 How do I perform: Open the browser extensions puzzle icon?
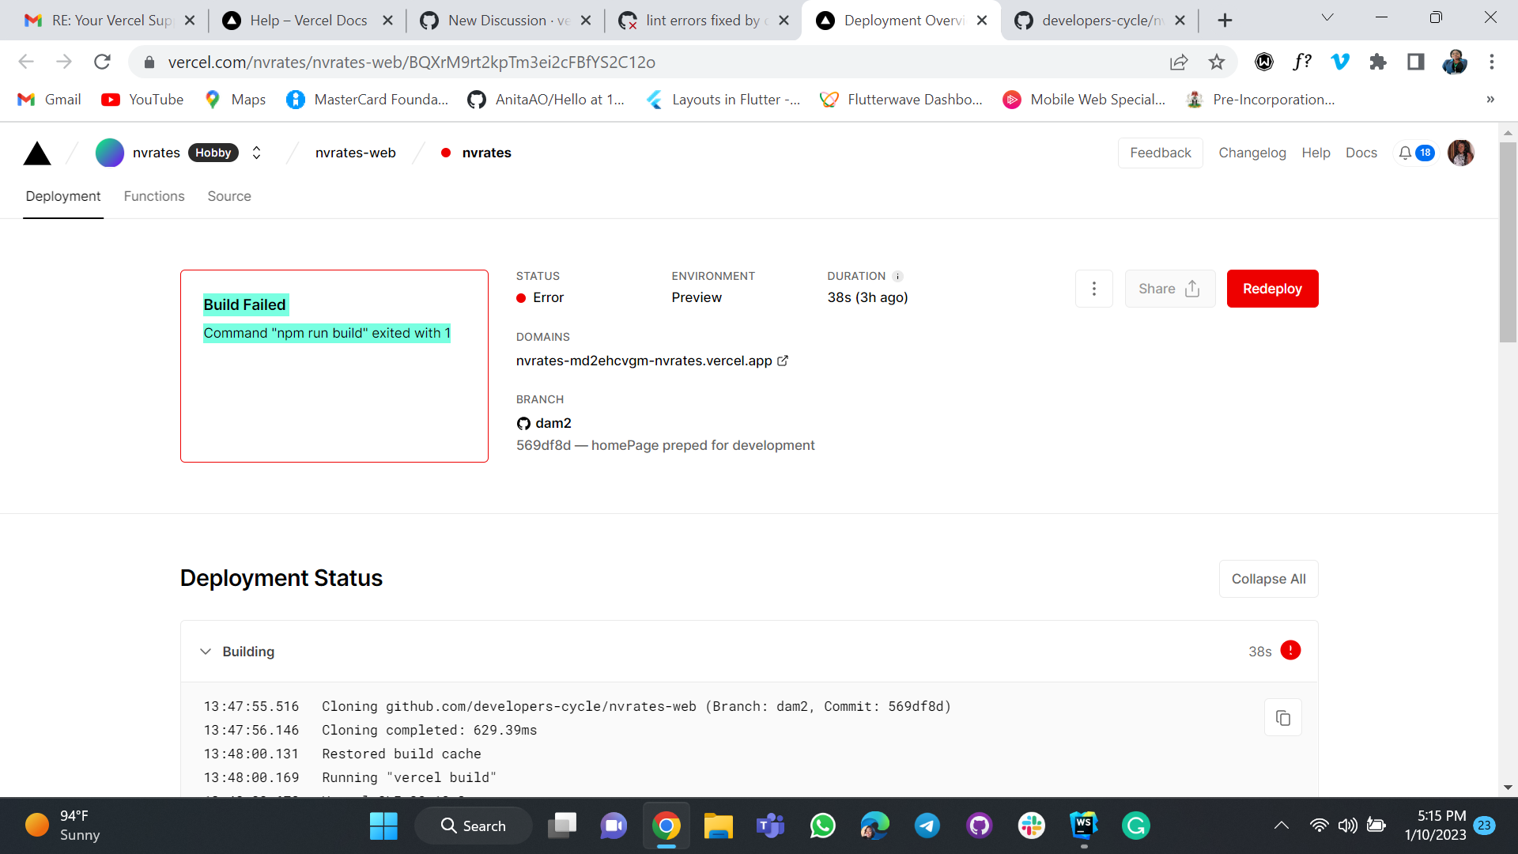[x=1378, y=62]
